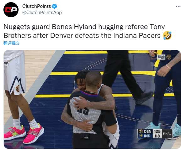
Task: Click the Pacers logo in the scoreboard
Action: [x=141, y=136]
